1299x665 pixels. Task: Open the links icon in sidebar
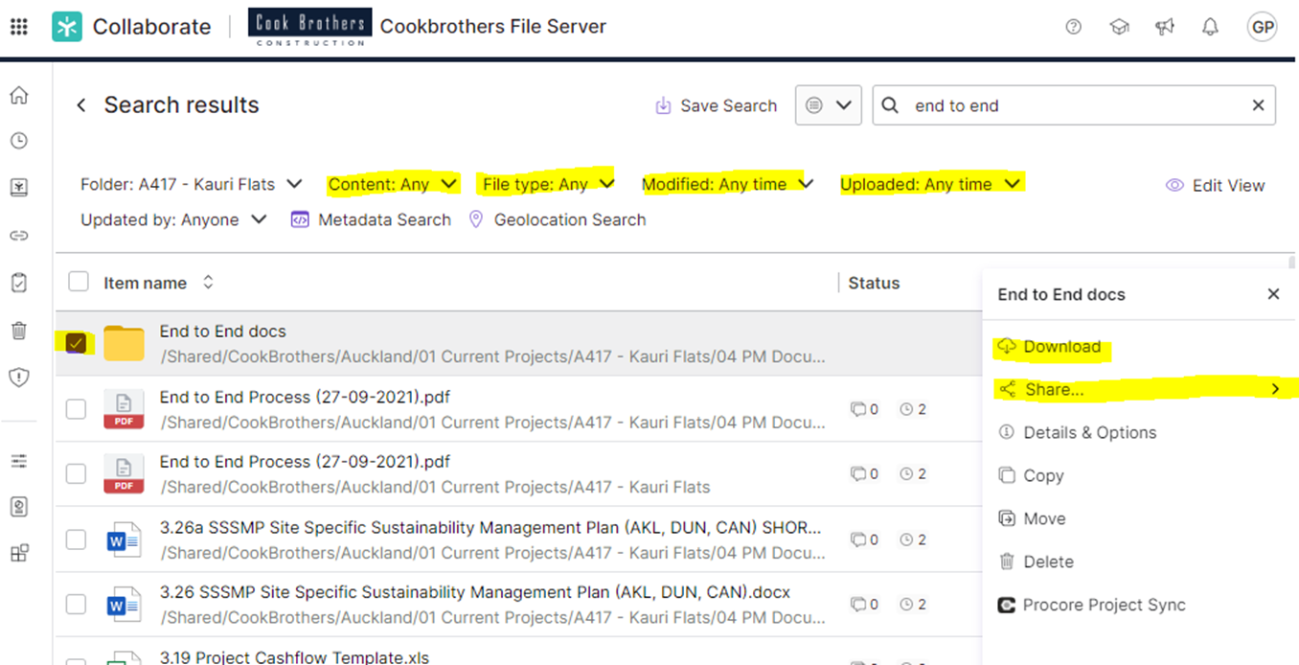pos(18,236)
